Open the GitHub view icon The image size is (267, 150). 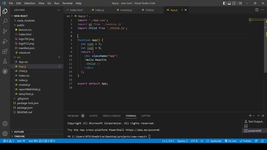click(x=5, y=71)
